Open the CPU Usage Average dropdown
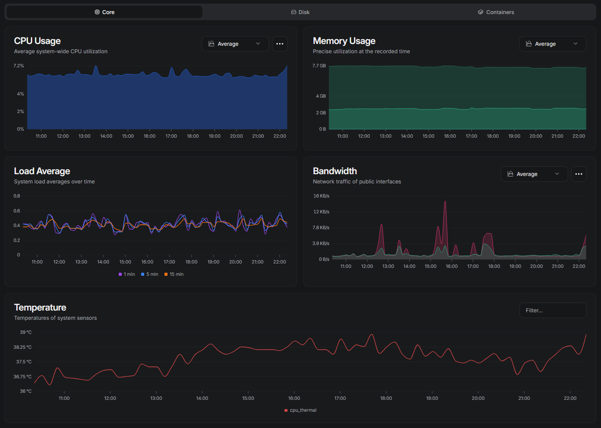The width and height of the screenshot is (601, 428). pos(235,44)
